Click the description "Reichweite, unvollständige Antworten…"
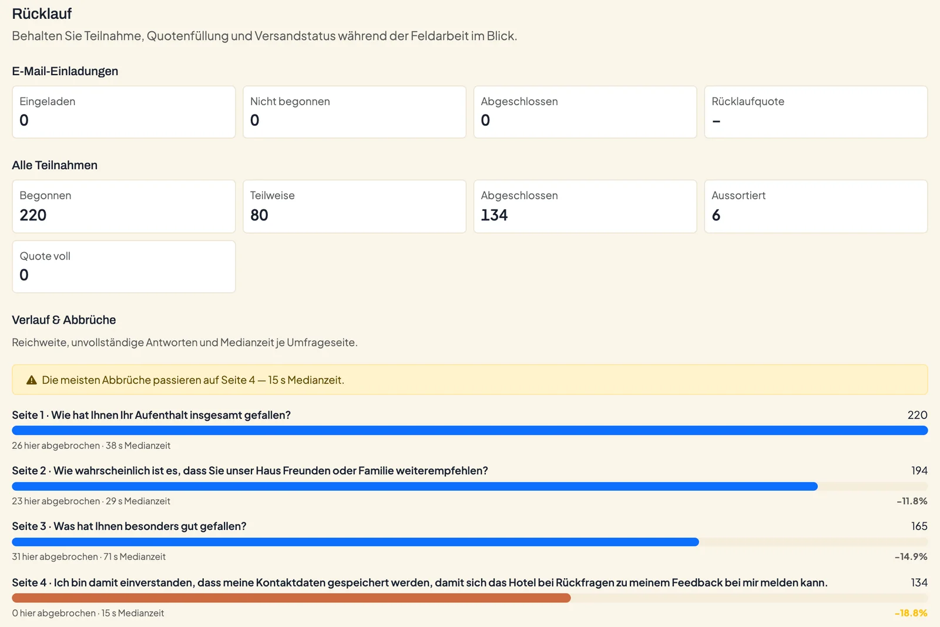The image size is (940, 627). (x=184, y=343)
